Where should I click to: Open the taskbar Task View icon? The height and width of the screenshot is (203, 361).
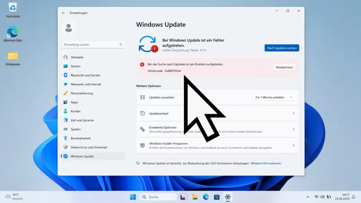[x=183, y=197]
